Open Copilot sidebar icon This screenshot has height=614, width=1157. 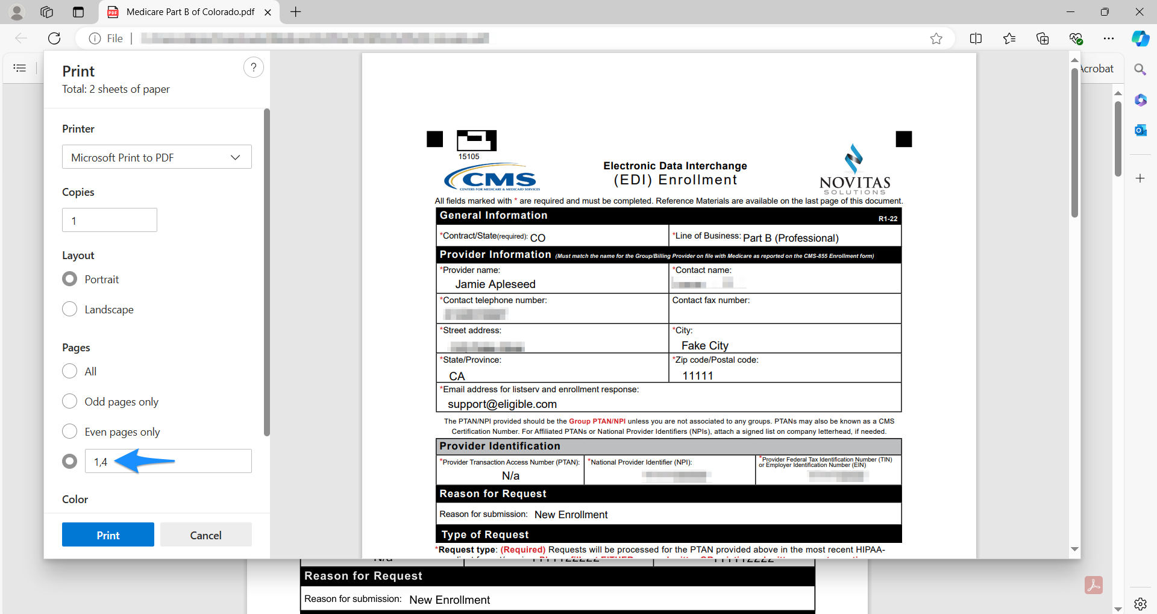1140,39
